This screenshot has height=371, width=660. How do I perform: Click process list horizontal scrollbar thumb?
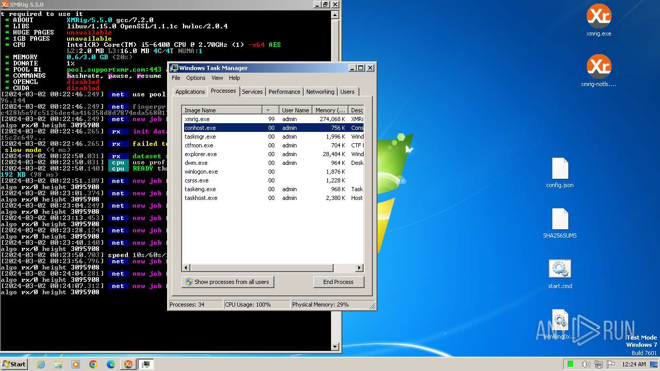coord(262,268)
